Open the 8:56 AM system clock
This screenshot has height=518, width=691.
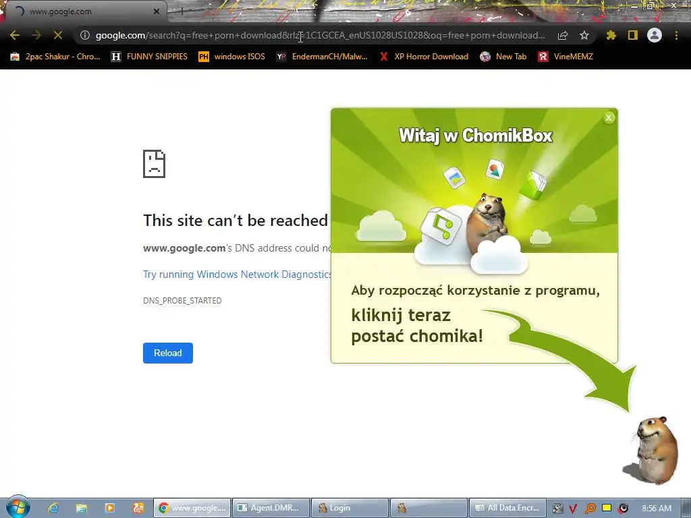(657, 509)
